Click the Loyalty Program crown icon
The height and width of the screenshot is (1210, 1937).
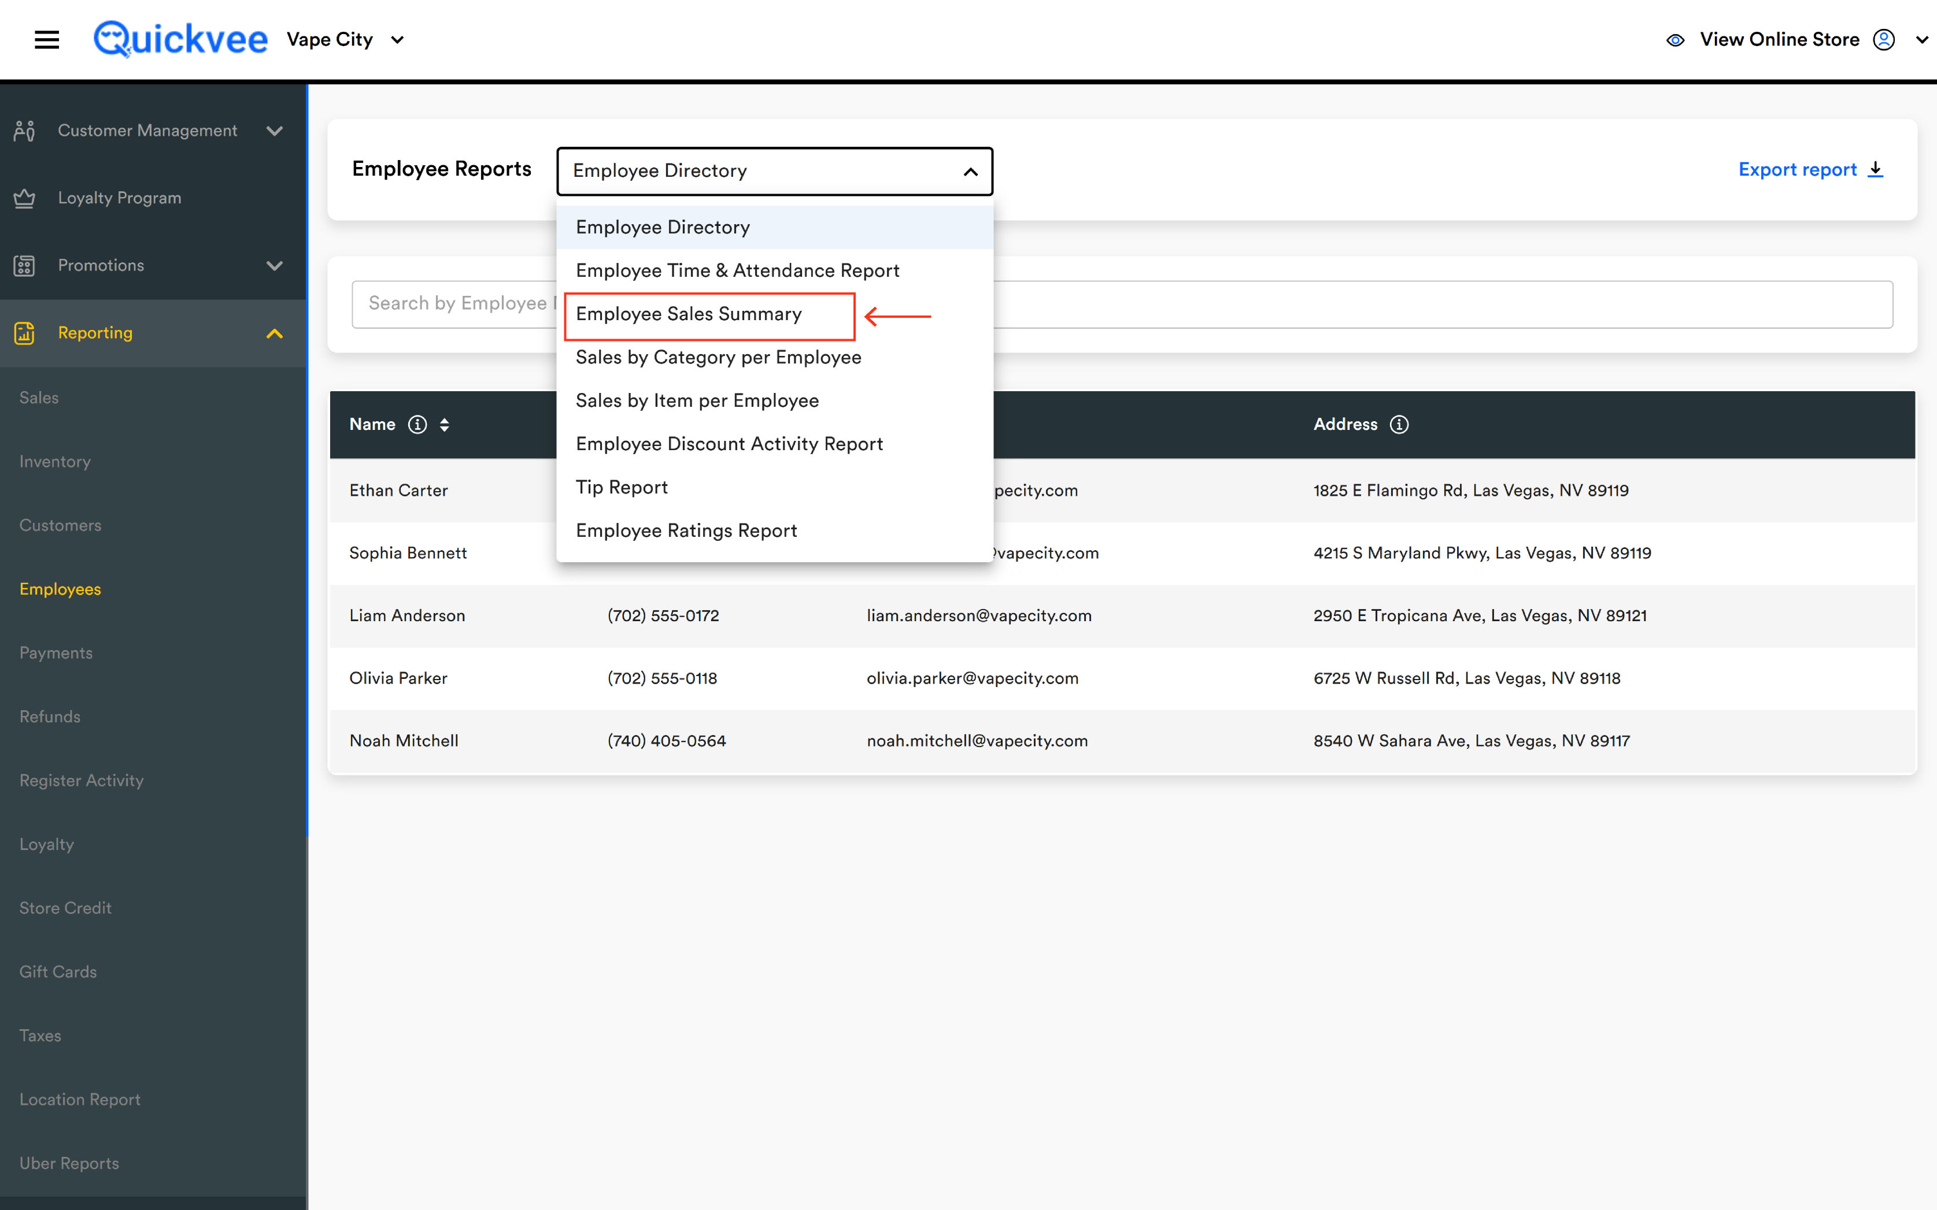tap(24, 198)
